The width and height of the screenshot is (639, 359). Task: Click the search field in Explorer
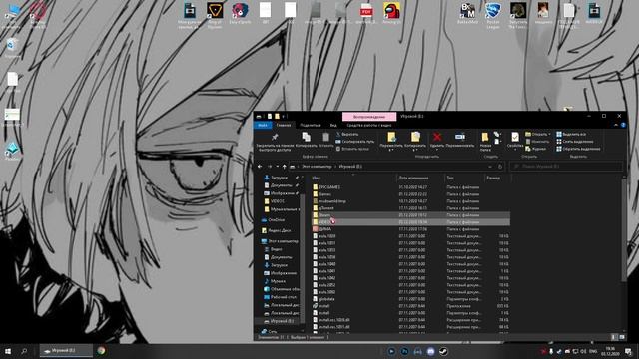tap(566, 167)
